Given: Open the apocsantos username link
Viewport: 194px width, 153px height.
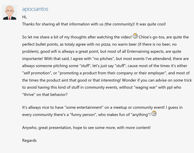Looking at the screenshot, I should [x=35, y=9].
